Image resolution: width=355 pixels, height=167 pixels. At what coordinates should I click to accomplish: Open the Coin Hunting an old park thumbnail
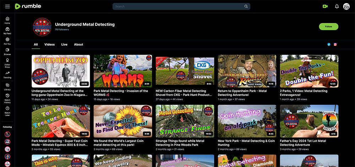point(247,121)
